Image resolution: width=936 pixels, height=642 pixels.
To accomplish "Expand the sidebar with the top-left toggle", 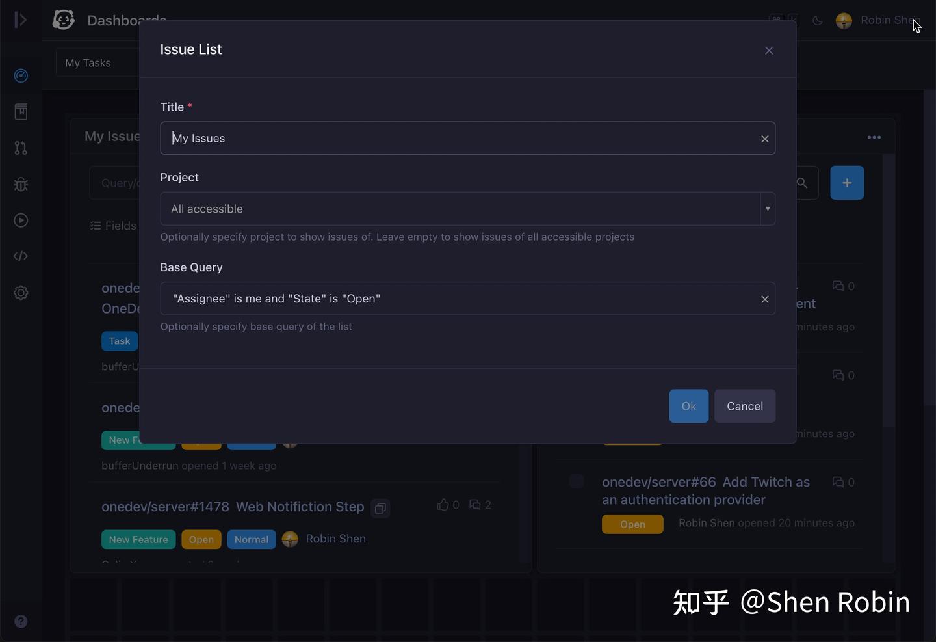I will click(x=21, y=20).
